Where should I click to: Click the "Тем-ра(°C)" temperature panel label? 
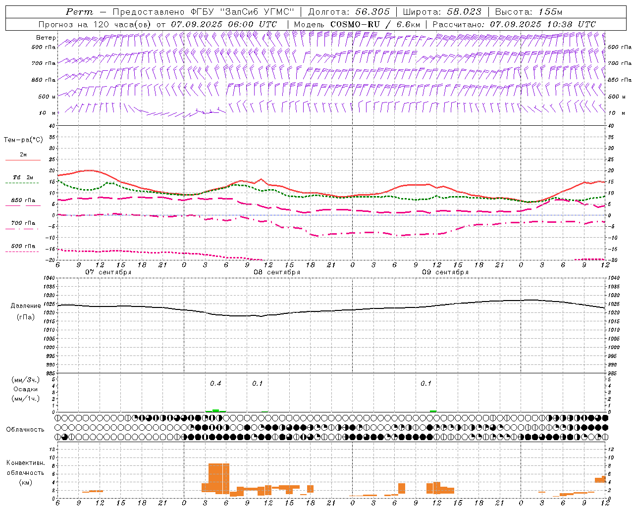(23, 140)
